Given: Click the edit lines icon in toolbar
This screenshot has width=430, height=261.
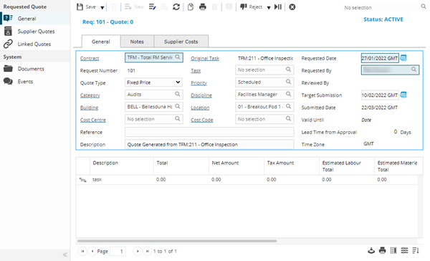Looking at the screenshot, I should coord(152,7).
